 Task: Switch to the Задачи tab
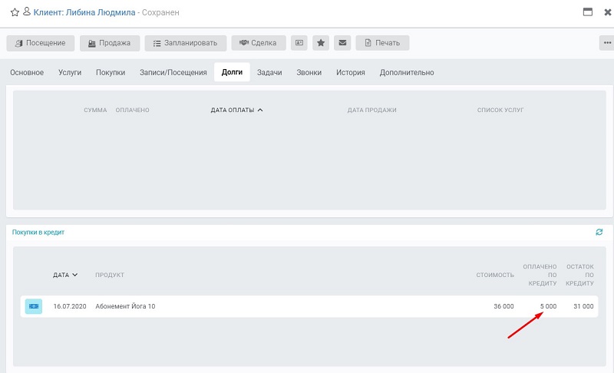coord(269,72)
